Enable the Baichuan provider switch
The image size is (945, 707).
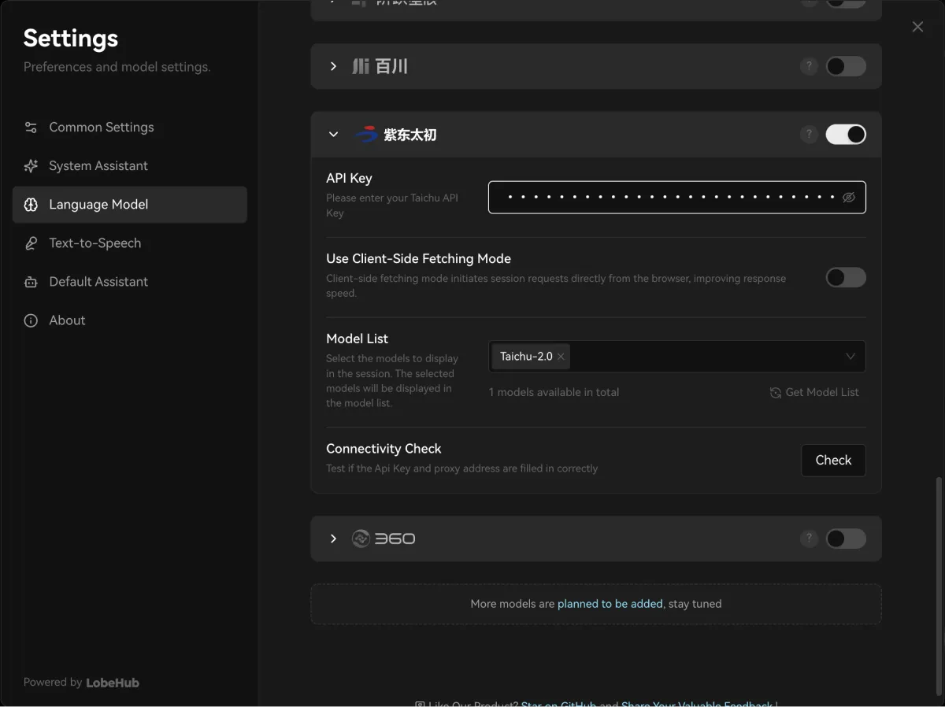(x=845, y=67)
